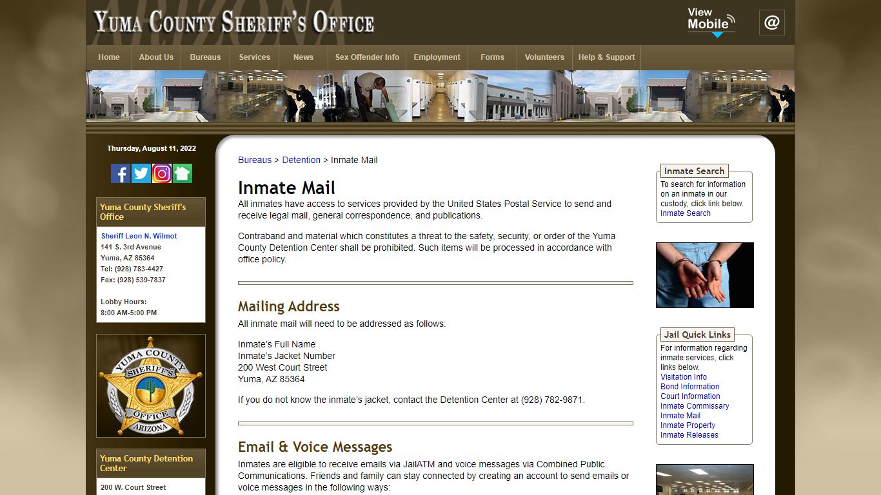The height and width of the screenshot is (495, 881).
Task: Open the Inmate Mail quick link
Action: point(680,416)
